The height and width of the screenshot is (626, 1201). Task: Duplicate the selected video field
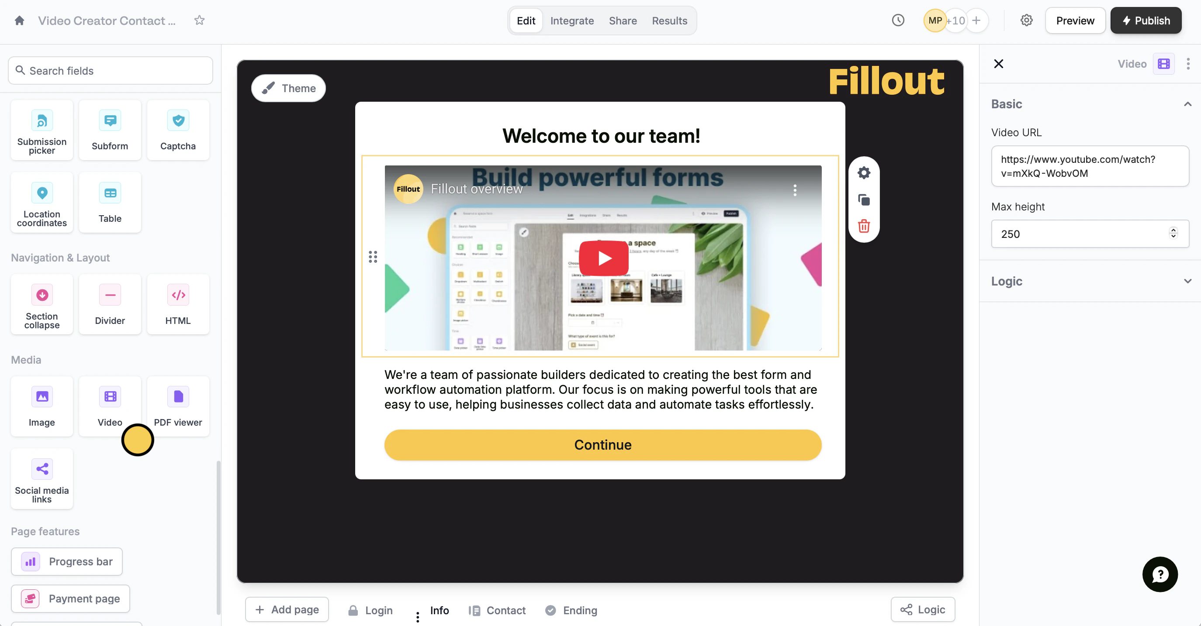(863, 200)
